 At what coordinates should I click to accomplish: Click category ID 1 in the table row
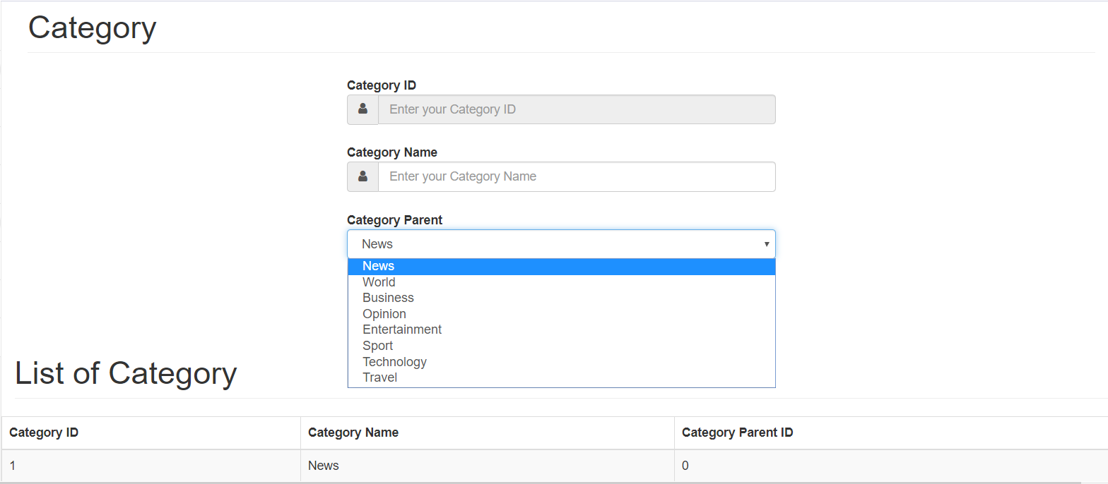click(x=13, y=466)
